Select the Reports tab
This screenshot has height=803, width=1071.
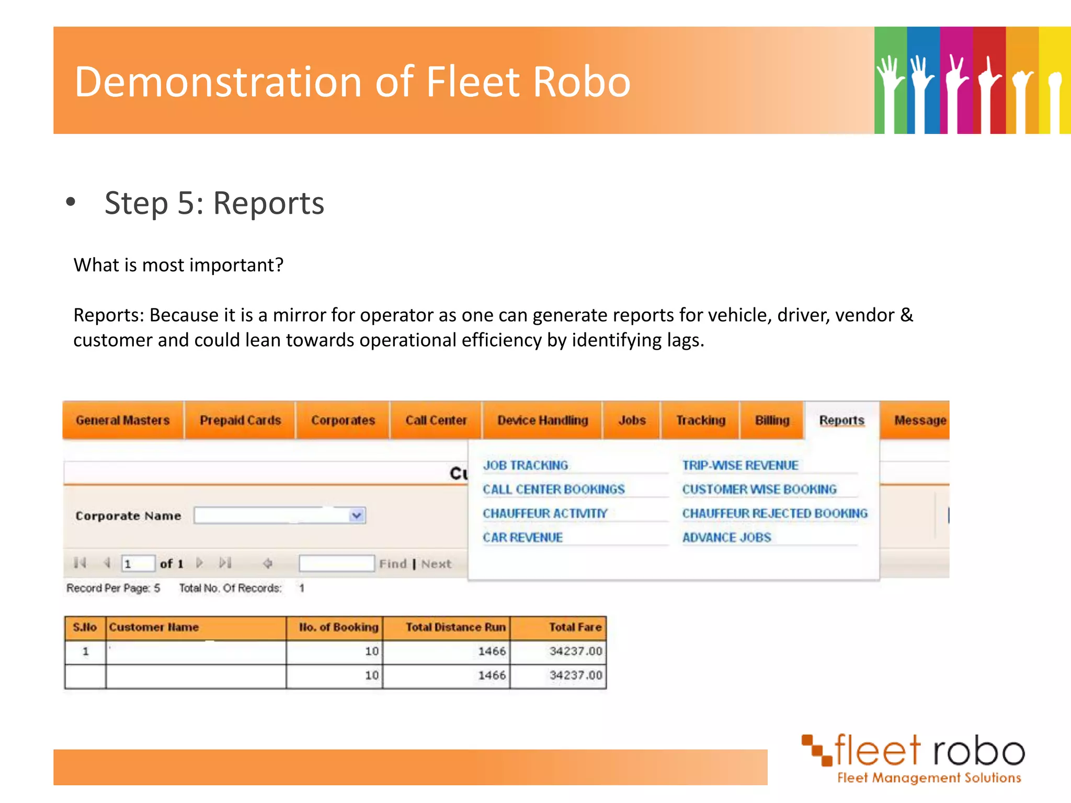[x=841, y=420]
